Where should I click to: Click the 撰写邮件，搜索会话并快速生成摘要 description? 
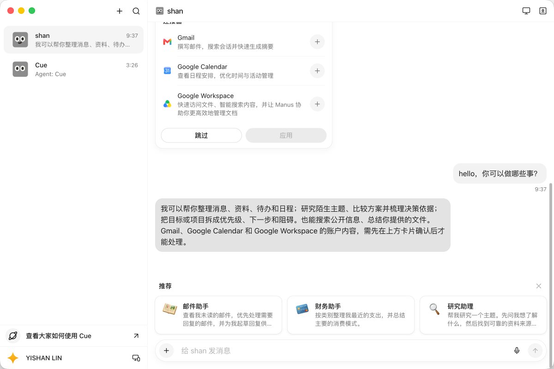coord(225,47)
